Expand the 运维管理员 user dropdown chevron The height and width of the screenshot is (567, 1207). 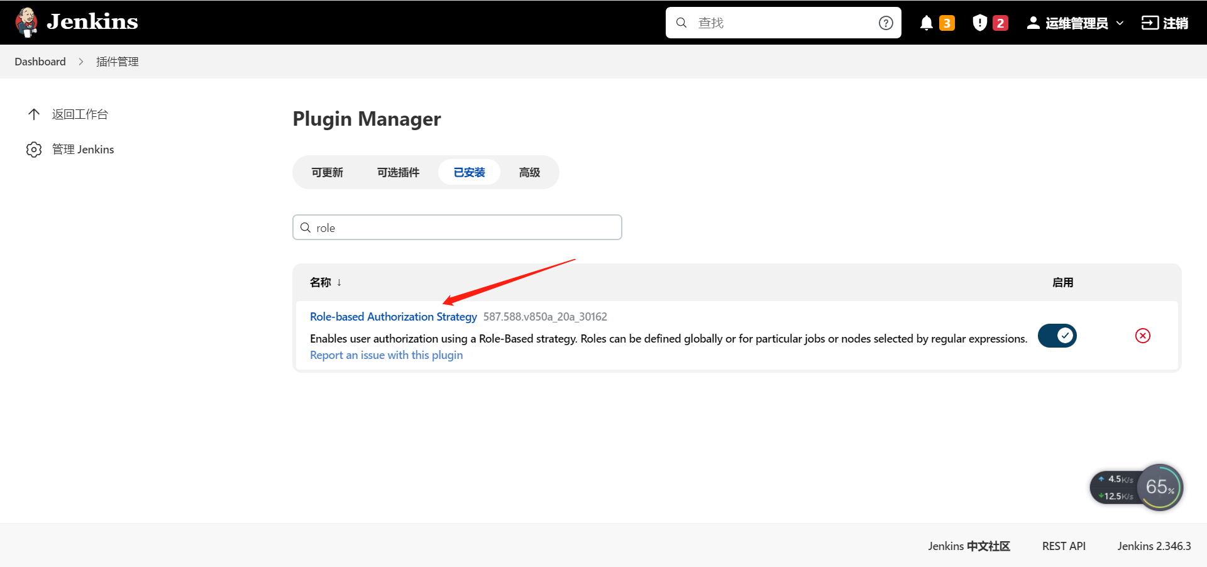[x=1120, y=23]
